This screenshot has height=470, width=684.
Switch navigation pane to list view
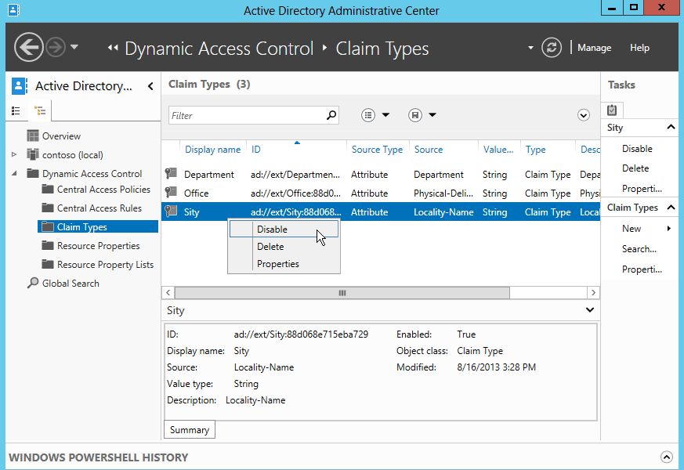(16, 111)
